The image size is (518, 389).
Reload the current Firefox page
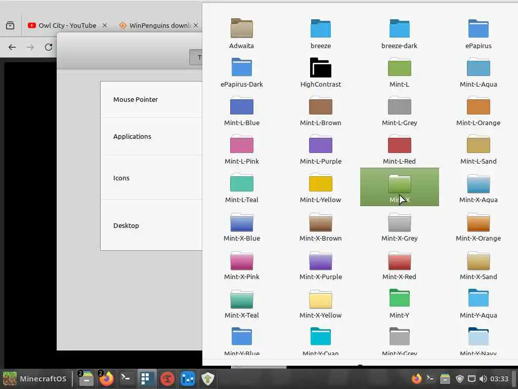coord(49,47)
